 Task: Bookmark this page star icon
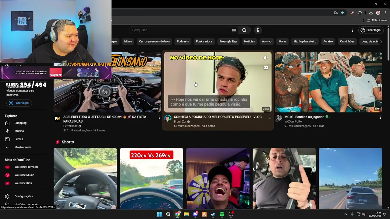[x=342, y=13]
